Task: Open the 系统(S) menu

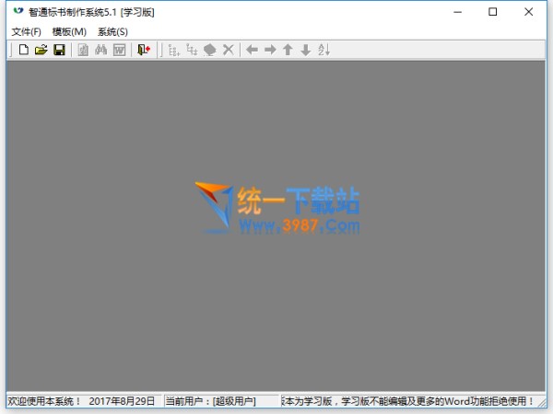Action: pyautogui.click(x=112, y=31)
